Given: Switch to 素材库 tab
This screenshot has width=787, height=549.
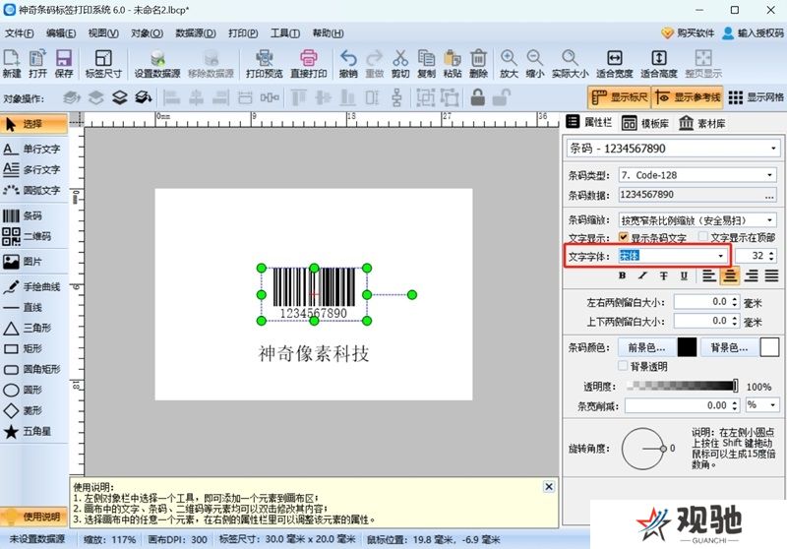Looking at the screenshot, I should tap(701, 123).
